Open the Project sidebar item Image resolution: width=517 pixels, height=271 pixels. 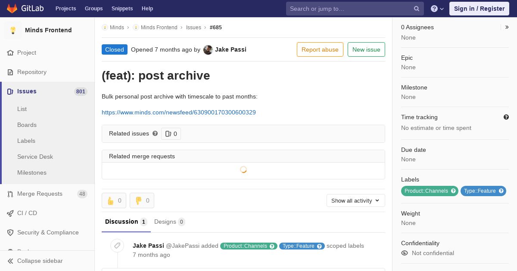(27, 52)
